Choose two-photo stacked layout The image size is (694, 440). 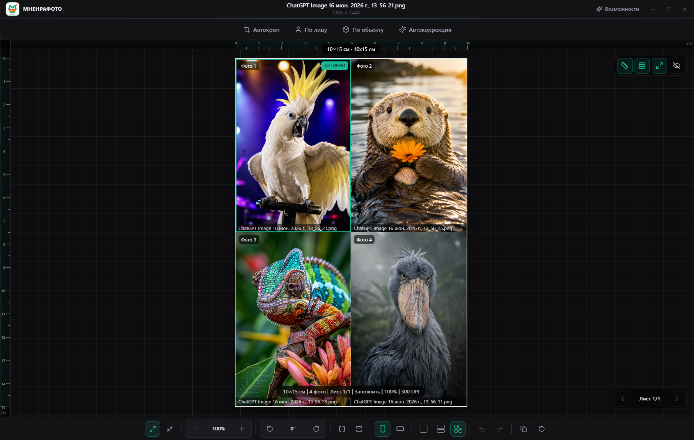pyautogui.click(x=441, y=429)
